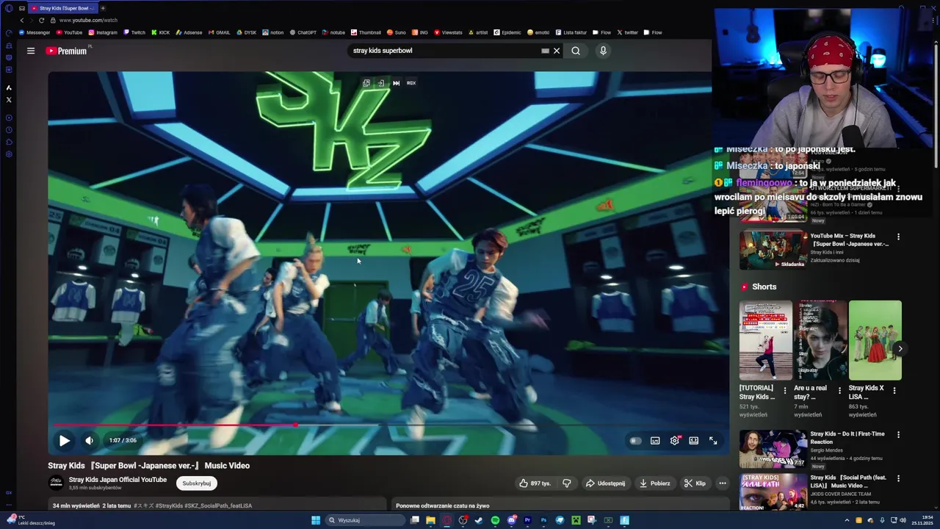Skip to next video in overlay controls
The image size is (940, 529).
(396, 83)
